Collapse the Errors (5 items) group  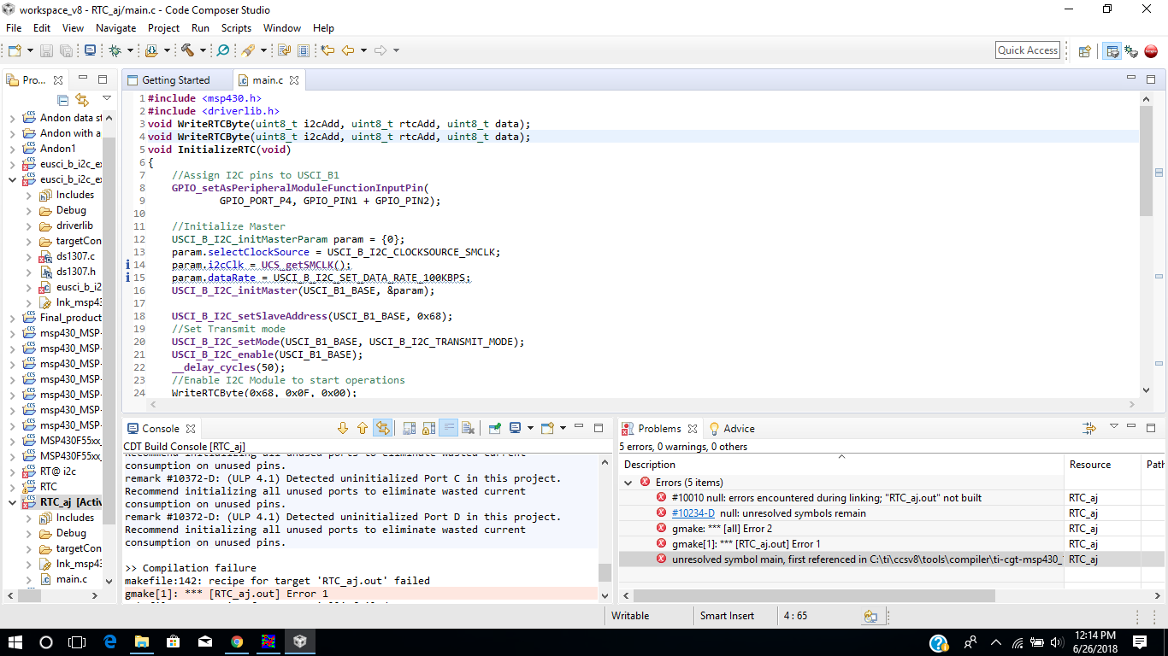tap(629, 482)
